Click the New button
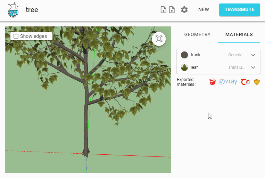This screenshot has width=265, height=178. tap(204, 9)
